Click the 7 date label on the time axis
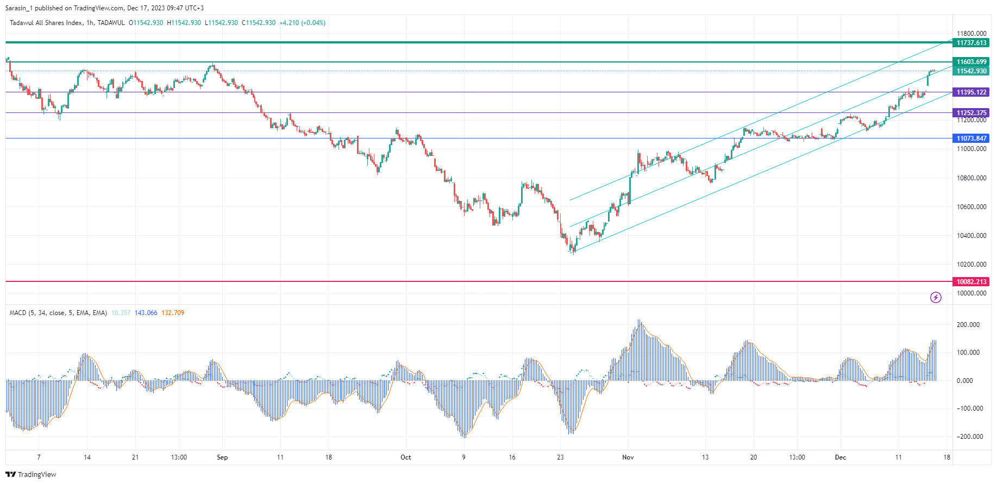 pyautogui.click(x=39, y=457)
